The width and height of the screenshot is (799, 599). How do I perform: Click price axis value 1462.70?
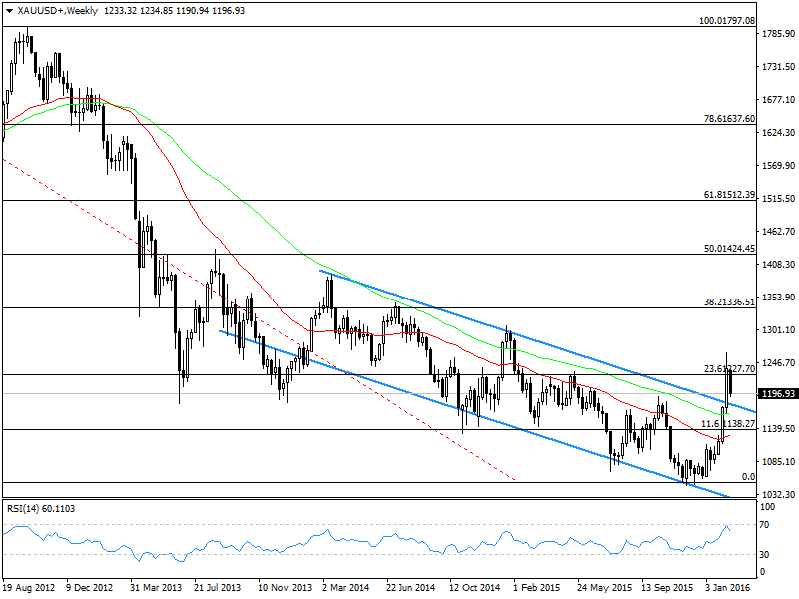point(779,232)
